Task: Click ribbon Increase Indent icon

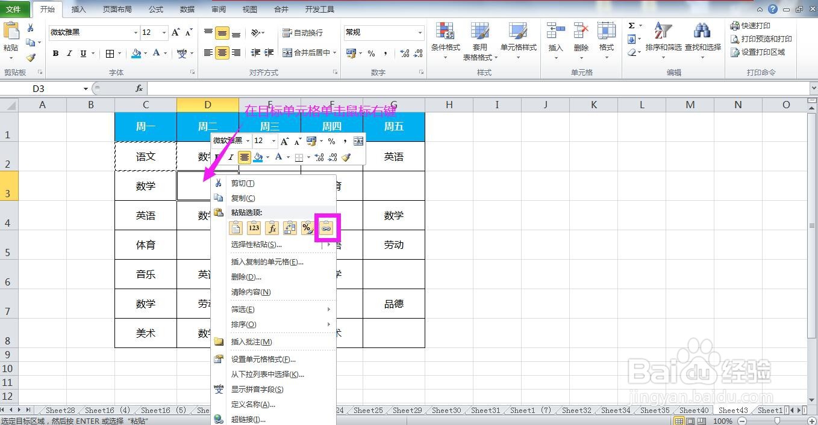Action: tap(269, 53)
